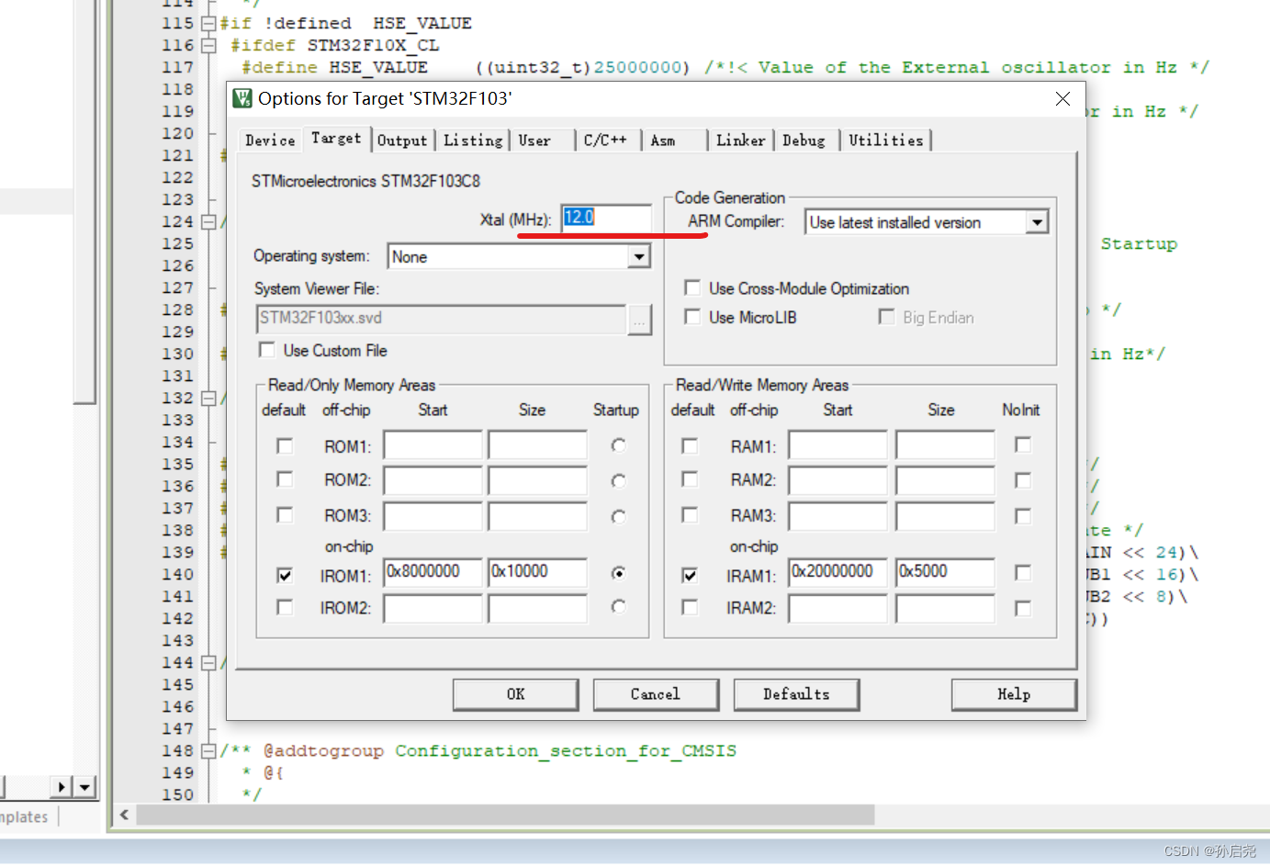Collapse the code fold at line 124
The width and height of the screenshot is (1270, 866).
[208, 221]
